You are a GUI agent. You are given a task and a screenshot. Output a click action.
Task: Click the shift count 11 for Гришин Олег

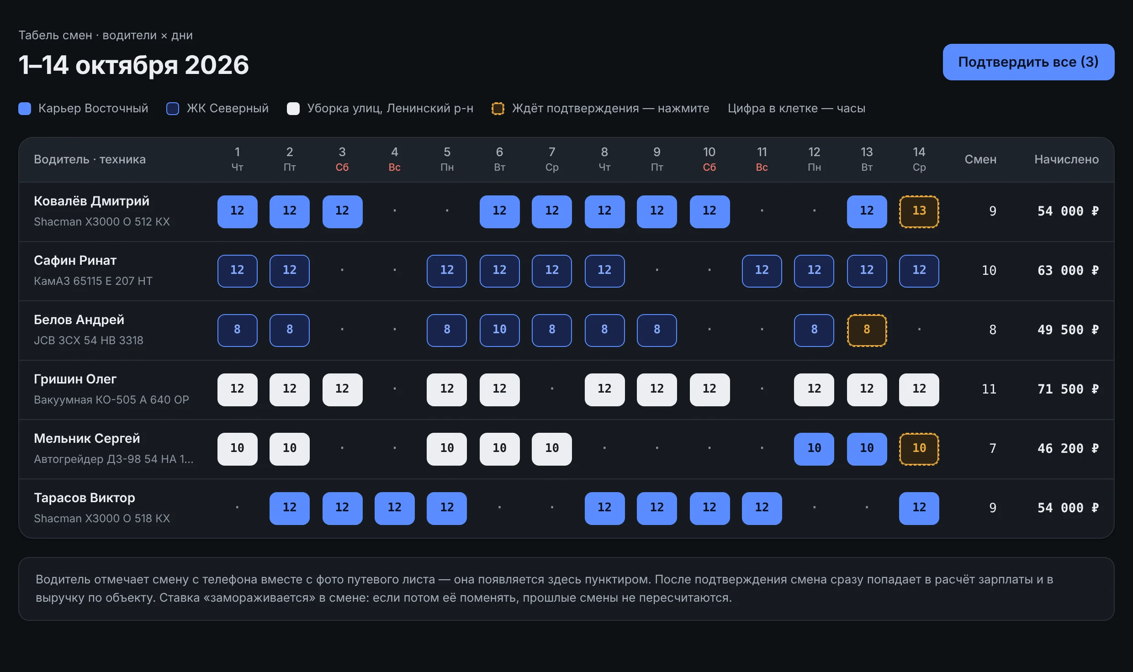(989, 389)
